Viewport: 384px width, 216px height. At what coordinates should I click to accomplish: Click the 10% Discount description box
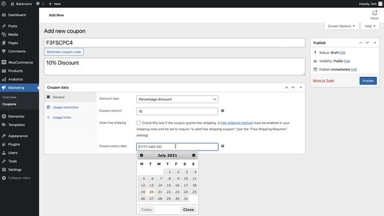pyautogui.click(x=175, y=67)
